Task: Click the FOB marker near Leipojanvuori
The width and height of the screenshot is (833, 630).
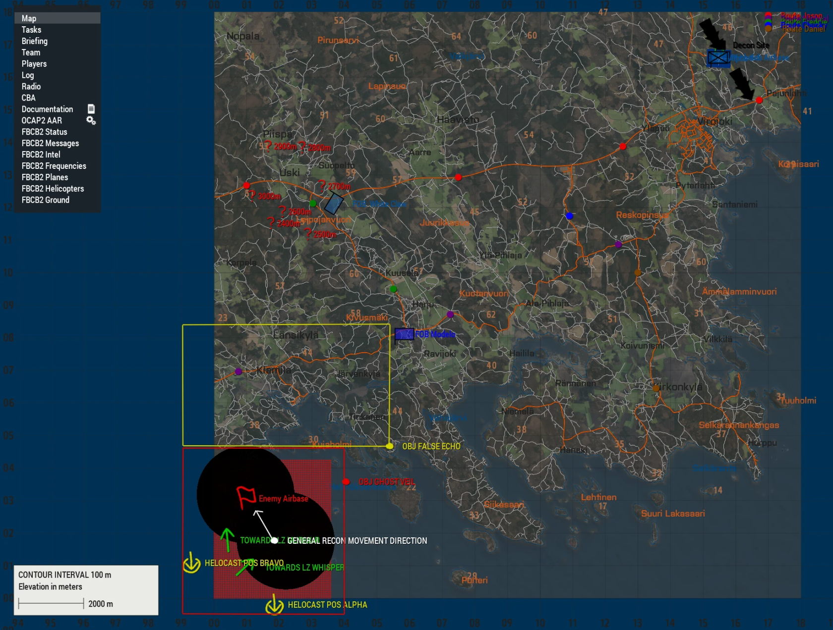Action: [x=334, y=203]
